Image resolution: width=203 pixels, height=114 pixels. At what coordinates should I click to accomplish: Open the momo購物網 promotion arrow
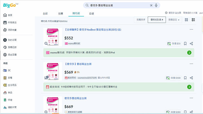click(x=189, y=53)
